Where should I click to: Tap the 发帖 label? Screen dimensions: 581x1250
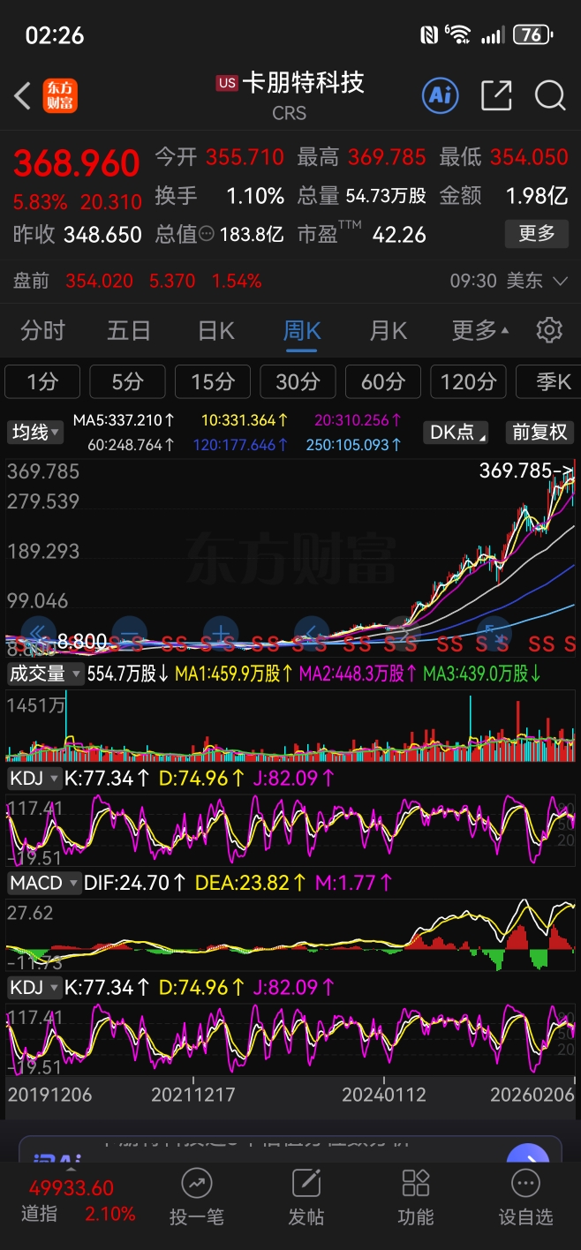click(x=306, y=1216)
